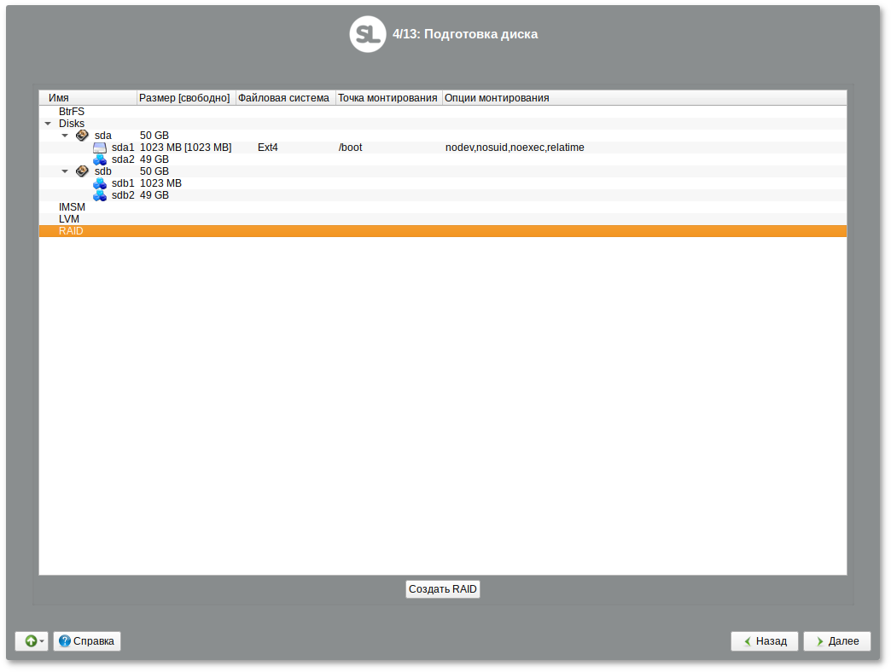
Task: Click the sdb hard disk icon
Action: (82, 171)
